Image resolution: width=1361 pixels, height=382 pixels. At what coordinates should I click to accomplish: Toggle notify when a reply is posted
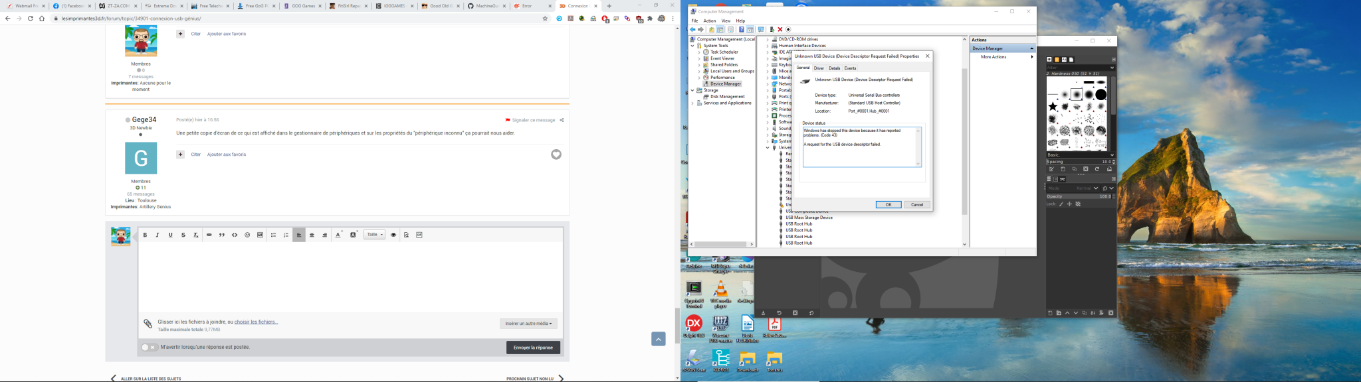click(149, 347)
